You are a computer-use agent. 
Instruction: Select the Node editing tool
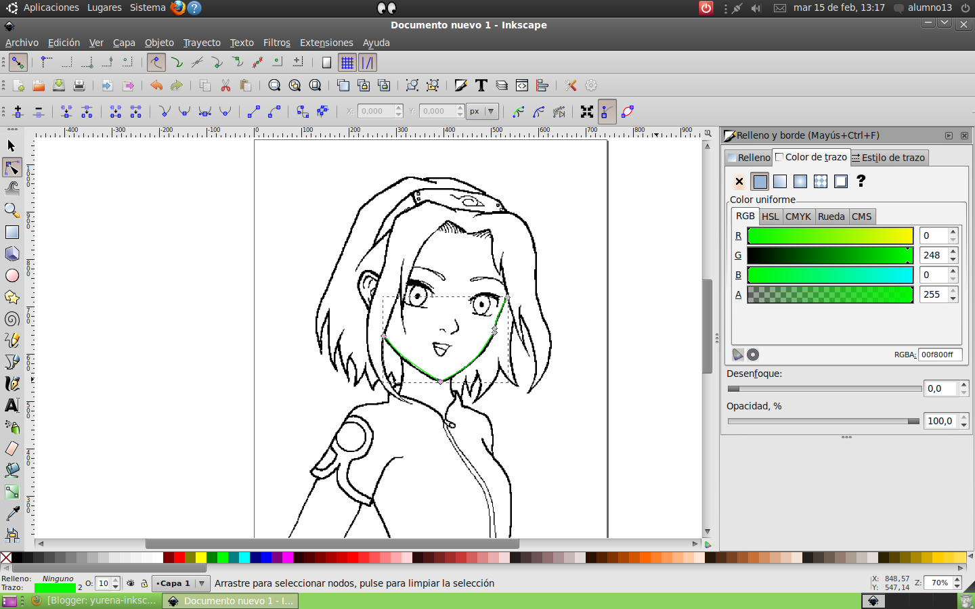11,167
